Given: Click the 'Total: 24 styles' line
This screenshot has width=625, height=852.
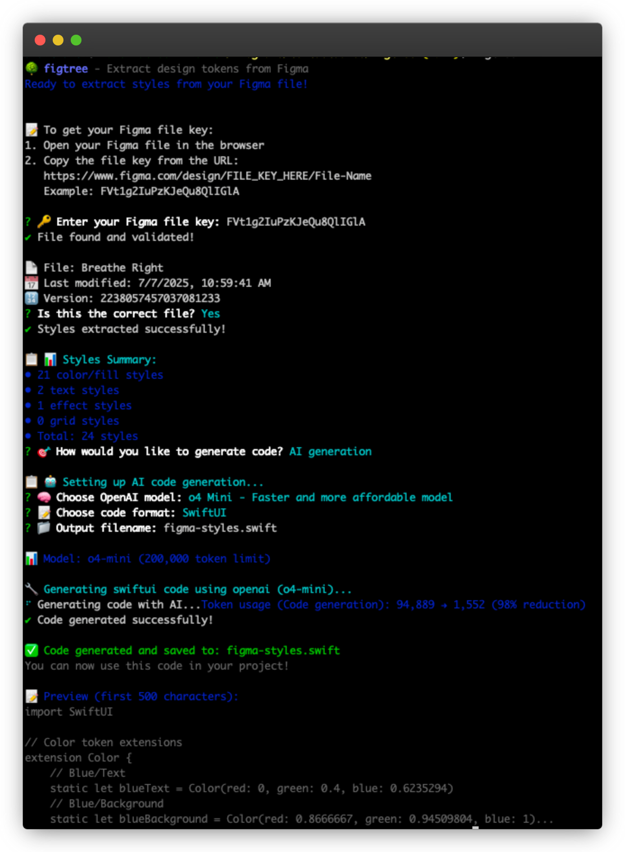Looking at the screenshot, I should (x=88, y=436).
